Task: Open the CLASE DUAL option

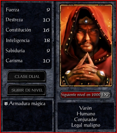Action: 27,76
